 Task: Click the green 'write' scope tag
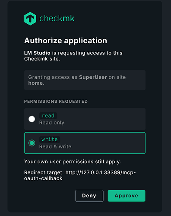pyautogui.click(x=50, y=140)
